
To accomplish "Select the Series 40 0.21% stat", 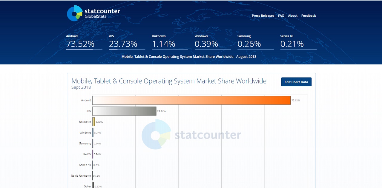I will point(298,42).
